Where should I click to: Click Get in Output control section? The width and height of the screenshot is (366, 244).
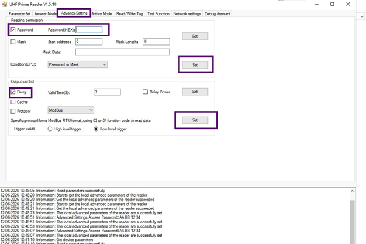click(195, 92)
